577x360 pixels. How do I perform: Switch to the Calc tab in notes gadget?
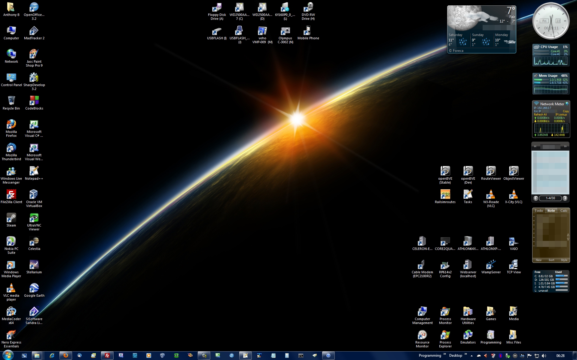(x=564, y=211)
